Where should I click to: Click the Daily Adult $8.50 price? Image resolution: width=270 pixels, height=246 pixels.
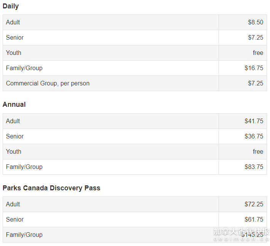pos(255,22)
